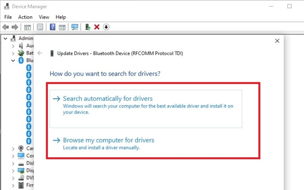304x190 pixels.
Task: Click the down-arrow Disable device toolbar icon
Action: [x=106, y=27]
